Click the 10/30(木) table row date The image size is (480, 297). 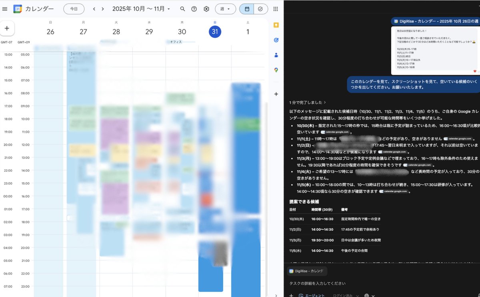click(296, 219)
